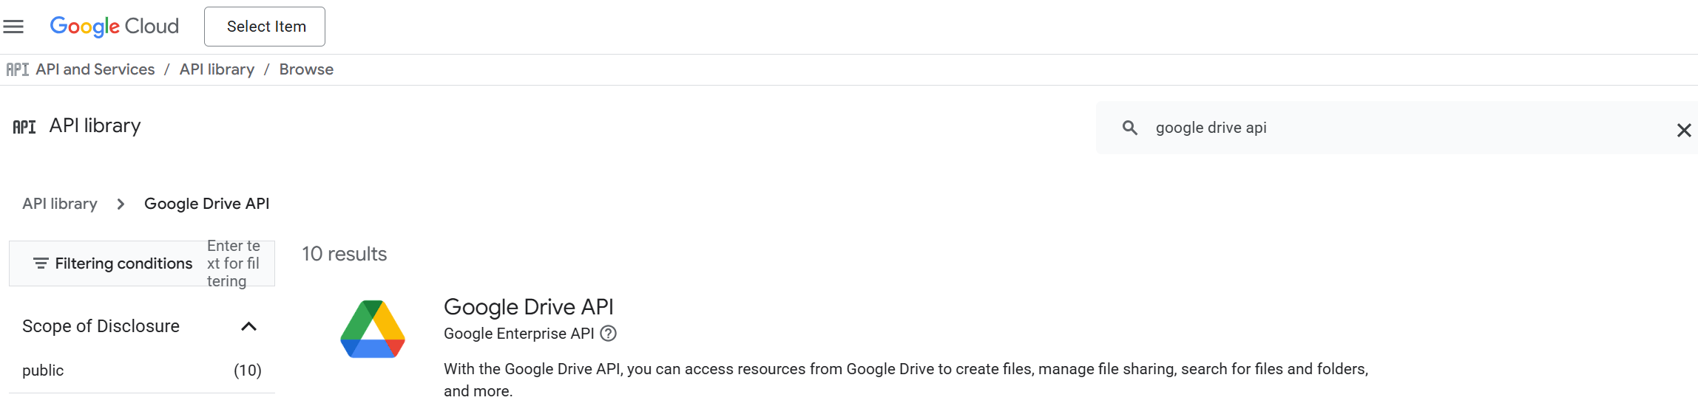This screenshot has width=1698, height=417.
Task: Click the (10) count beside public
Action: pyautogui.click(x=248, y=371)
